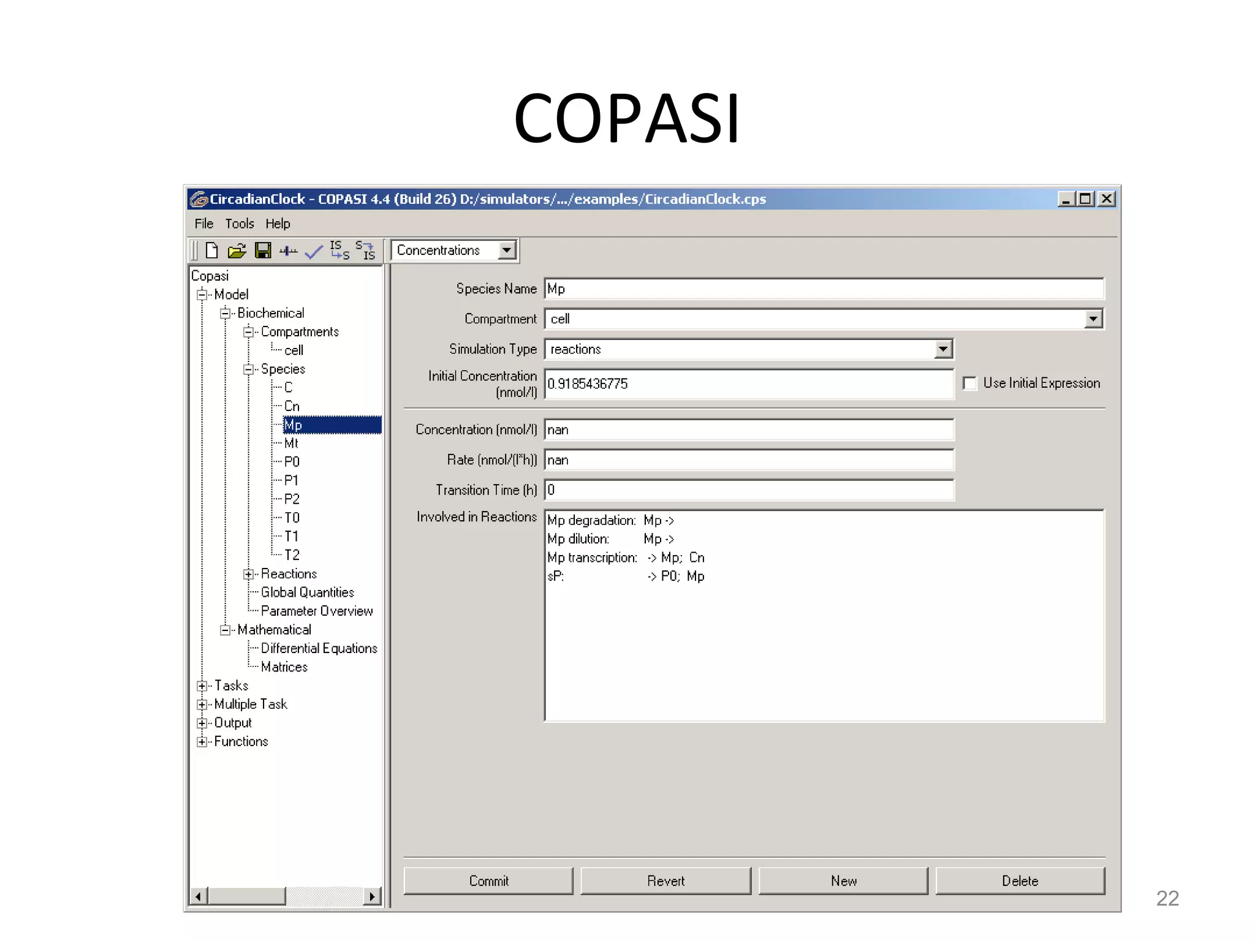This screenshot has height=941, width=1255.
Task: Click the Revert button
Action: (x=666, y=881)
